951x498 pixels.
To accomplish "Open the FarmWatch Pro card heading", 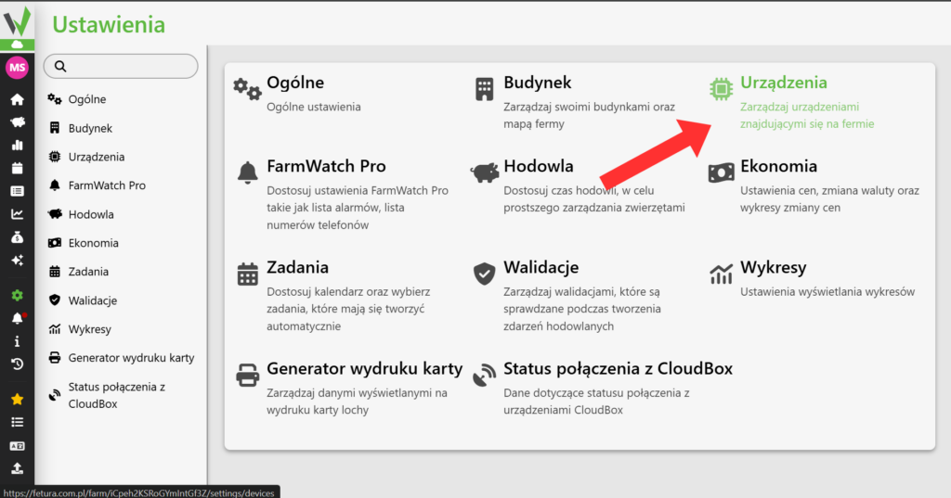I will (326, 166).
